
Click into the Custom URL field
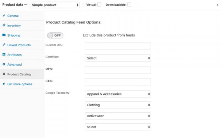[x=118, y=46]
